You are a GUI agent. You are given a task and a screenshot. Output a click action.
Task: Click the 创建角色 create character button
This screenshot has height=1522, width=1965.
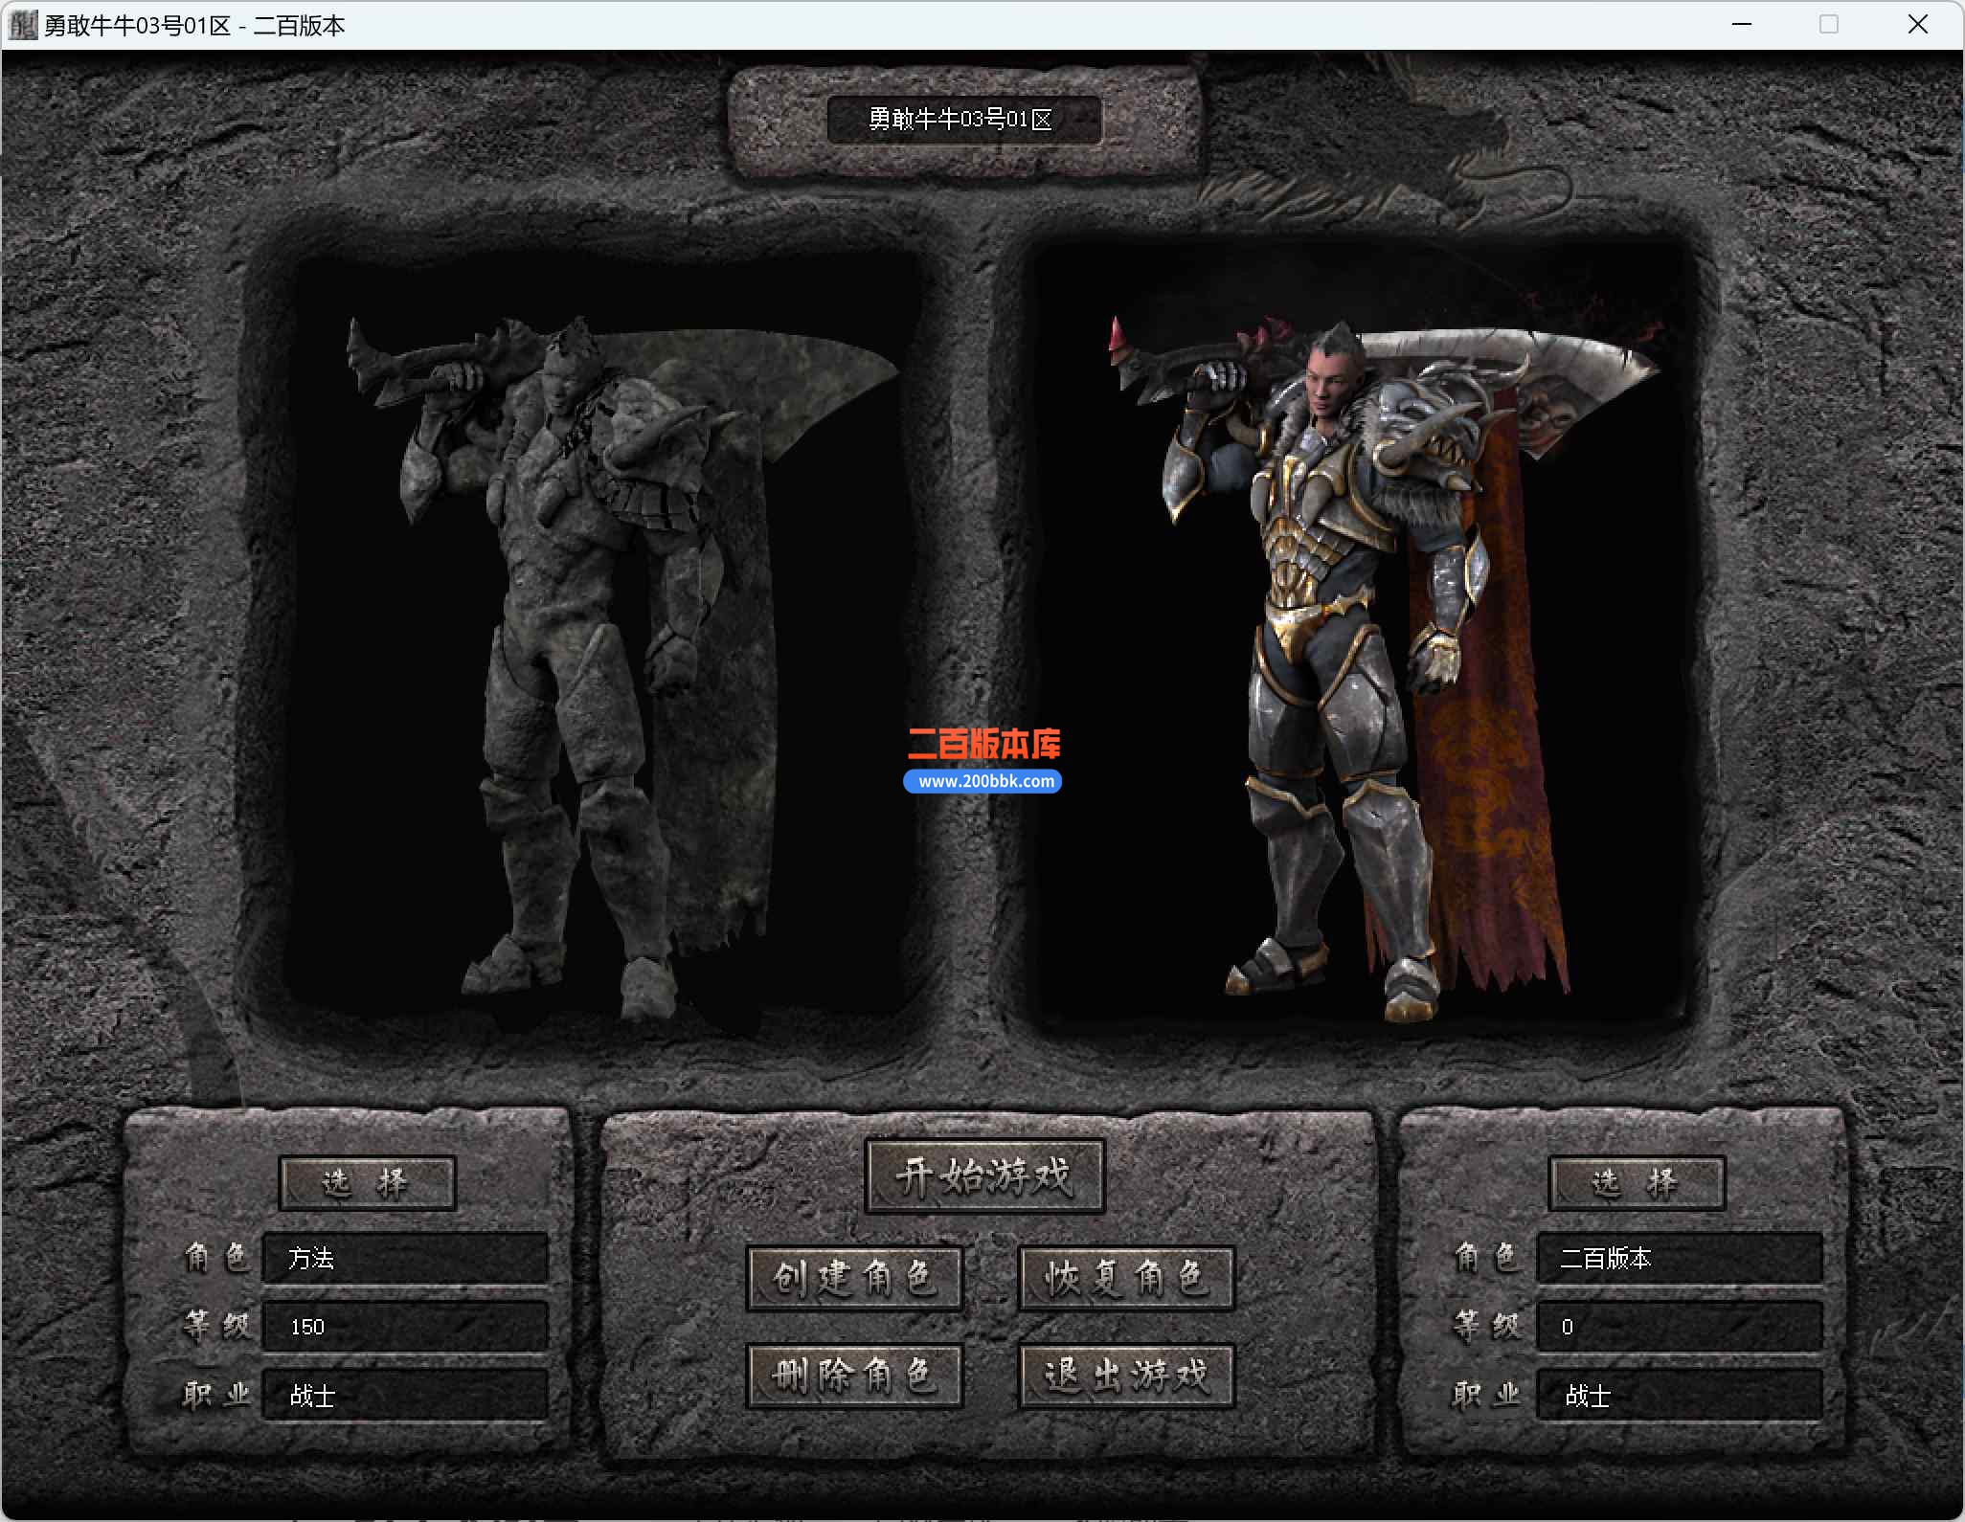pos(854,1278)
